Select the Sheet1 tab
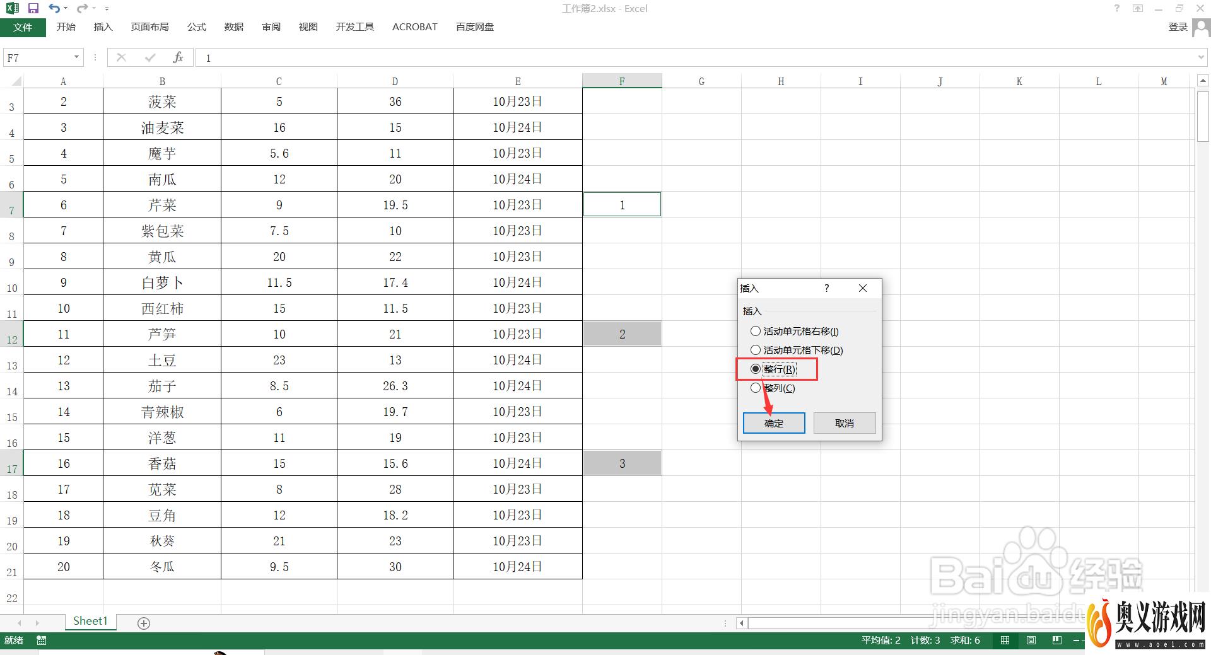 pos(90,622)
